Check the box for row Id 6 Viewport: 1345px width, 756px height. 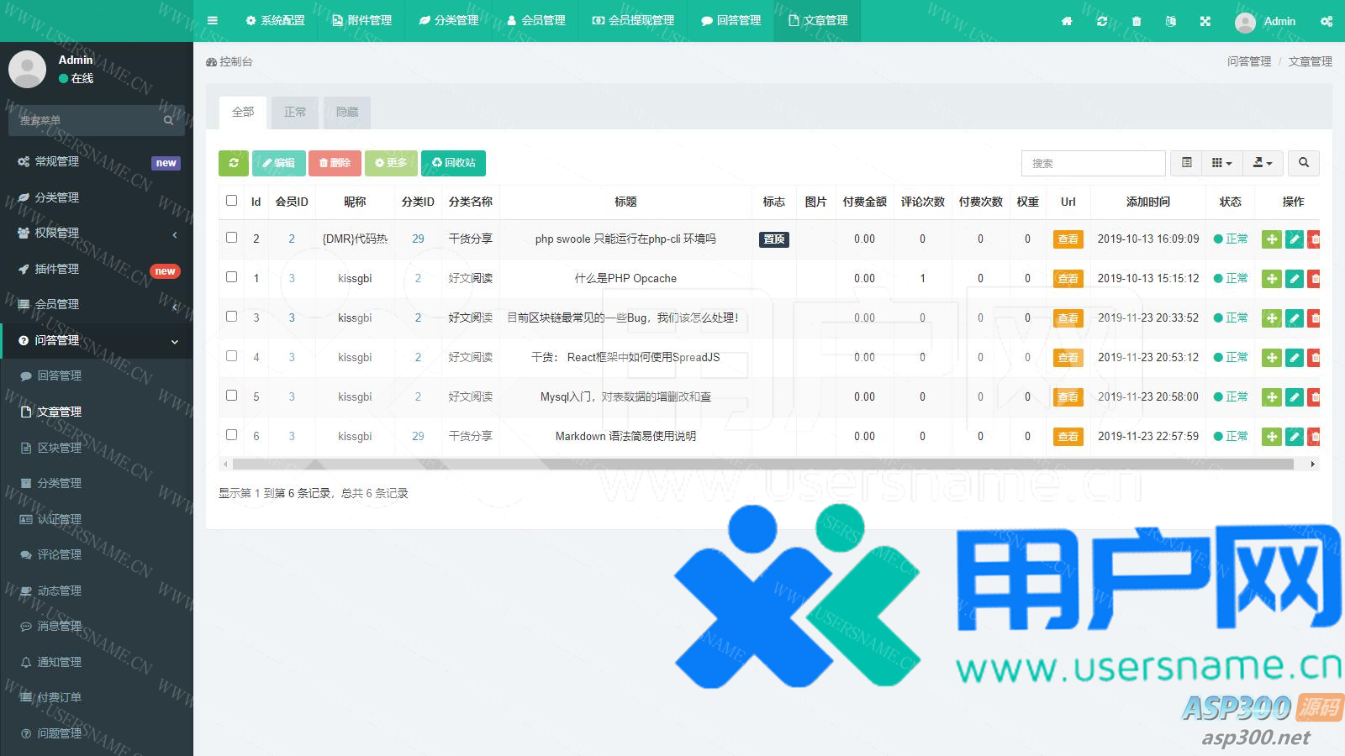click(x=231, y=435)
